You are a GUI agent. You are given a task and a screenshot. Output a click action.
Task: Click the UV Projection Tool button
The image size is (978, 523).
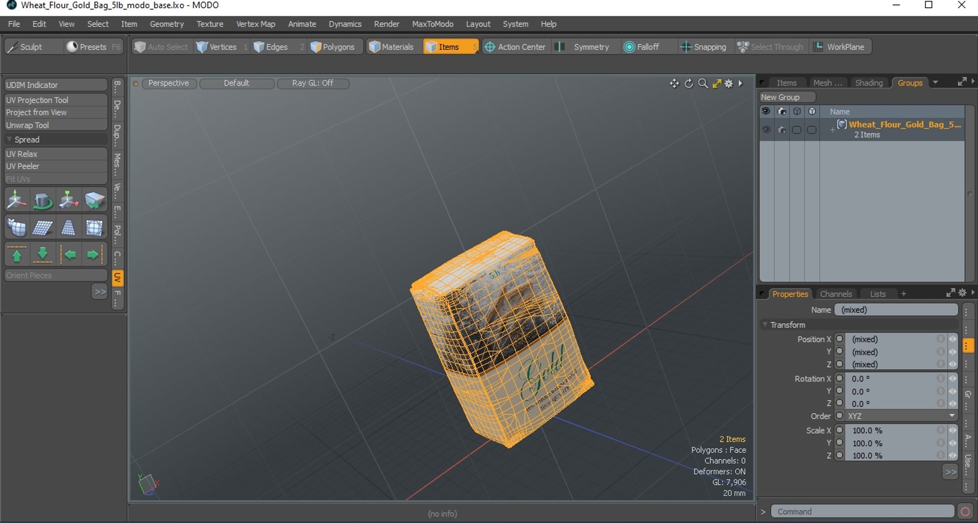pos(56,100)
